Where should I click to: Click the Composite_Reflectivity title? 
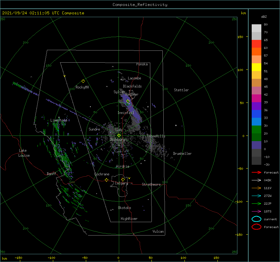pos(140,5)
